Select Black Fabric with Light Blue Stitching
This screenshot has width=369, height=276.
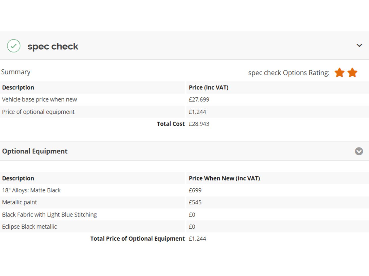pyautogui.click(x=49, y=215)
